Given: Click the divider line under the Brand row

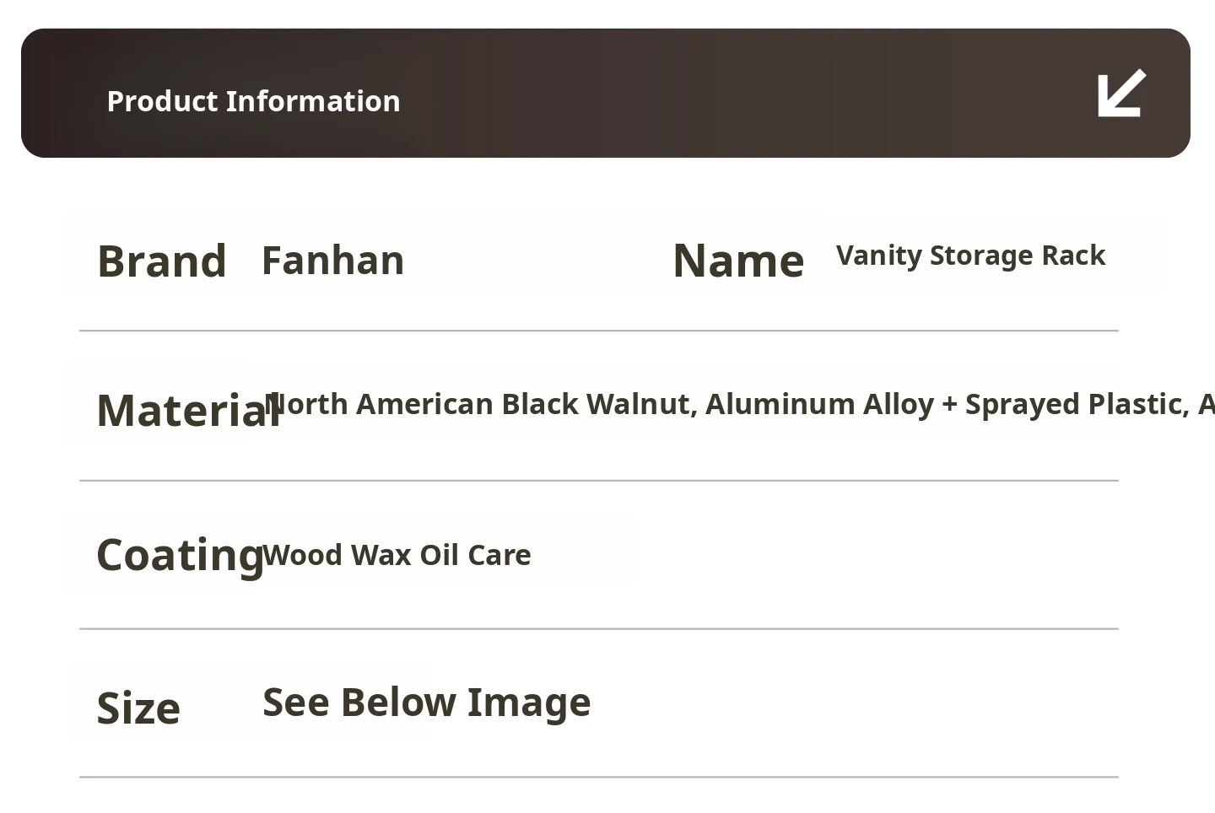Looking at the screenshot, I should [599, 331].
